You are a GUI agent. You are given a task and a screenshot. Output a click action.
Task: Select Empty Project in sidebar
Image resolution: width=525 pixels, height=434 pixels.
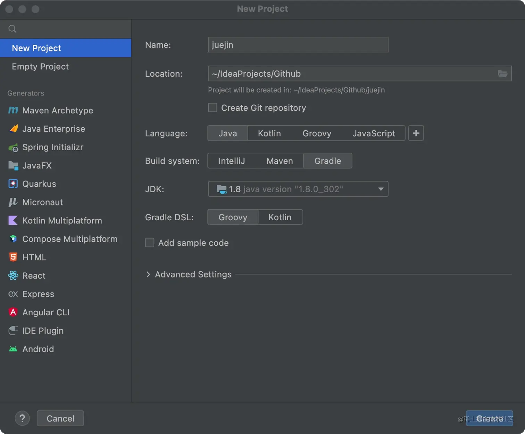[x=66, y=66]
